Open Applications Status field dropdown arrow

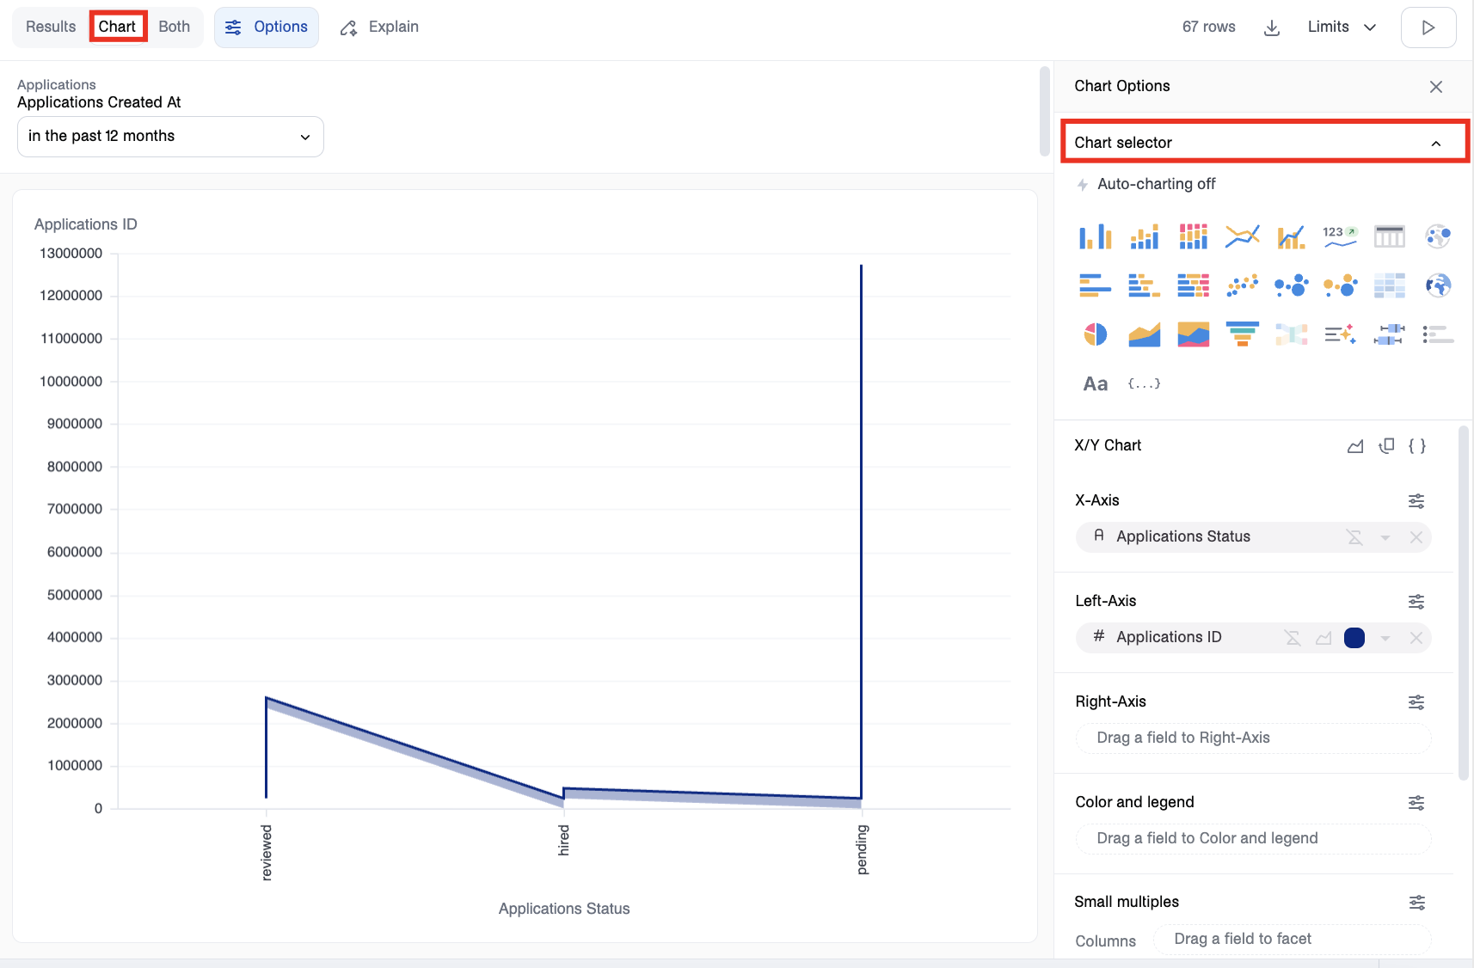1385,538
